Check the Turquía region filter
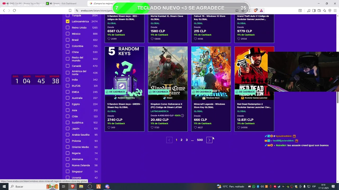 [68, 16]
